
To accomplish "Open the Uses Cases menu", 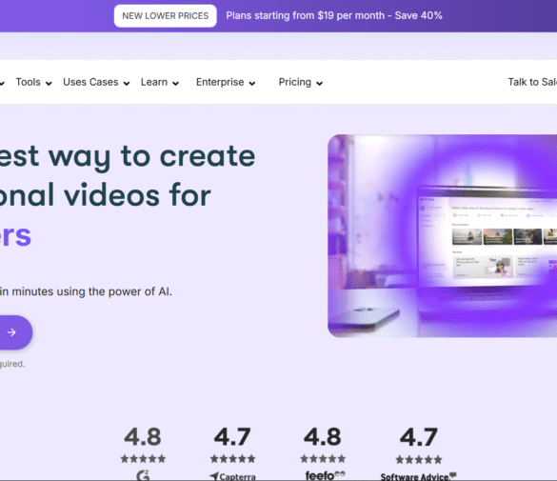I will [x=90, y=82].
